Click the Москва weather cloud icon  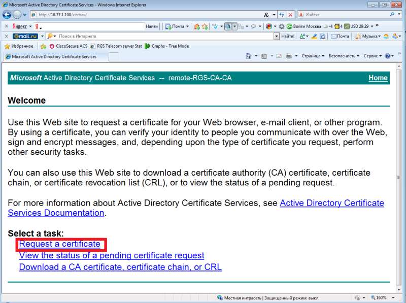point(325,26)
